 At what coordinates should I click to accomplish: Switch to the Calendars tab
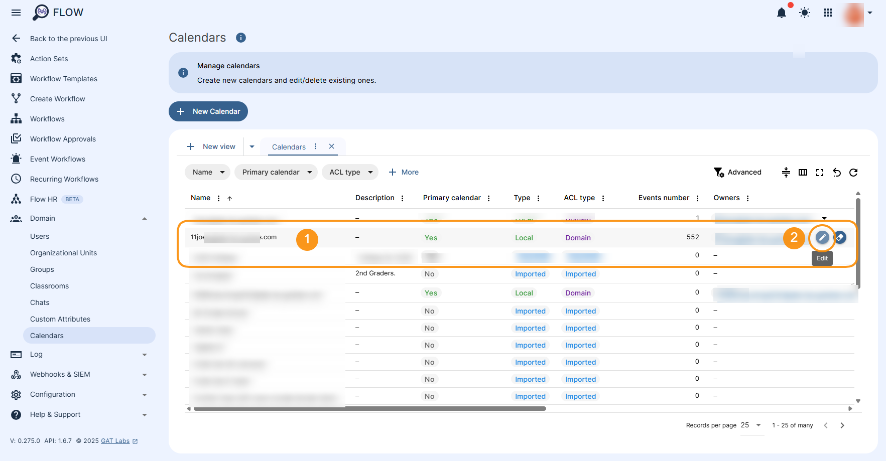click(x=289, y=146)
